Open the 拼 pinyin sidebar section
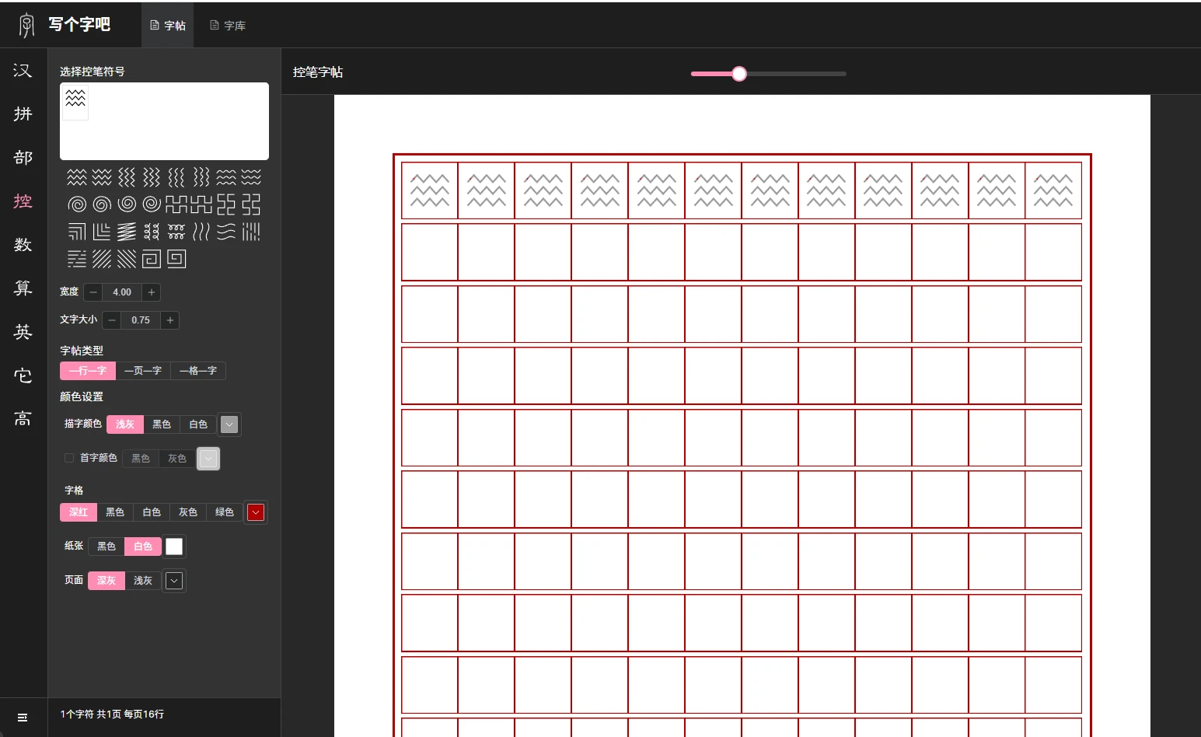Viewport: 1201px width, 737px height. click(x=23, y=114)
